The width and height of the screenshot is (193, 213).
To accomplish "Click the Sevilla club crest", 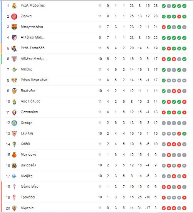I will pos(14,134).
